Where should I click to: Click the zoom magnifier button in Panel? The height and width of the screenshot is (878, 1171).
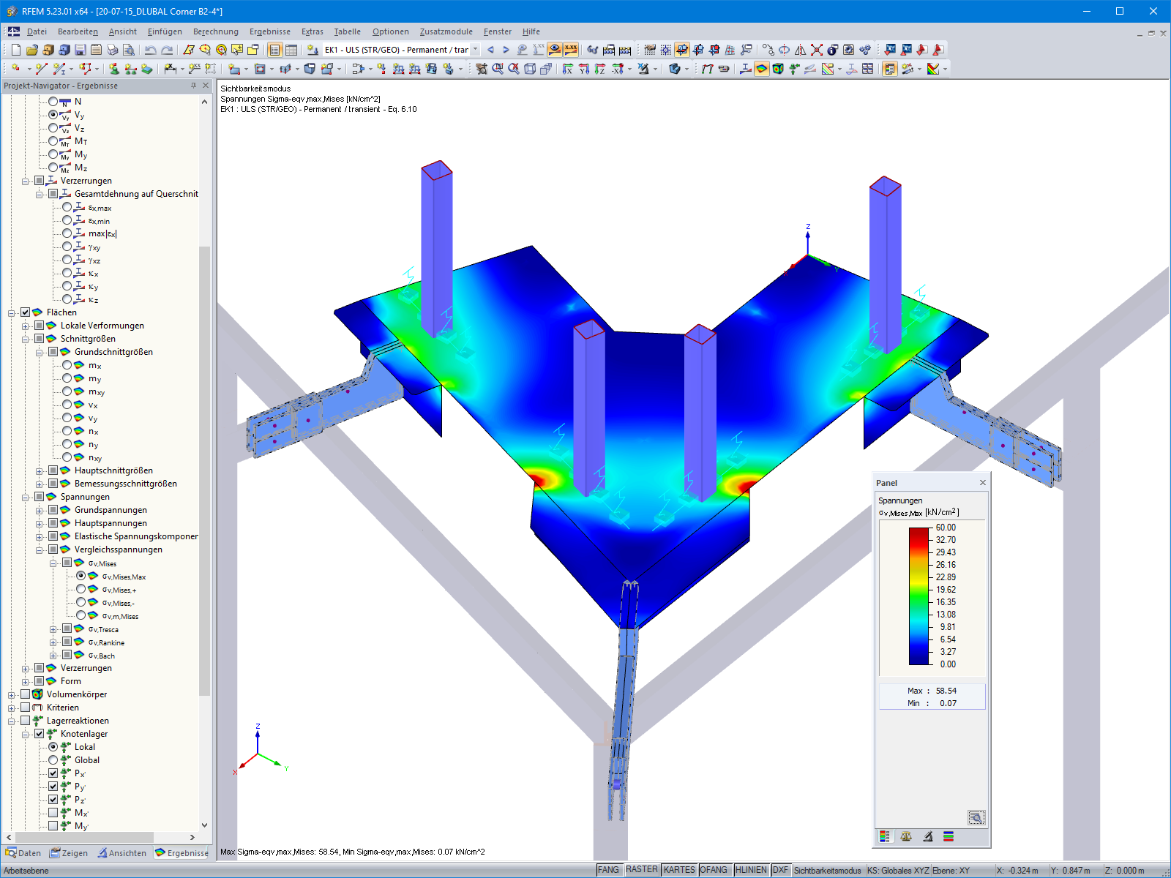(976, 817)
